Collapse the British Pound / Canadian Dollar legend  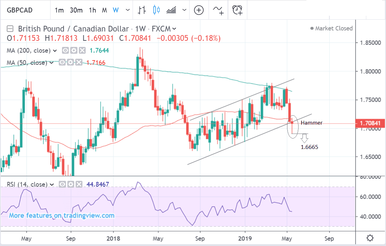(10, 29)
